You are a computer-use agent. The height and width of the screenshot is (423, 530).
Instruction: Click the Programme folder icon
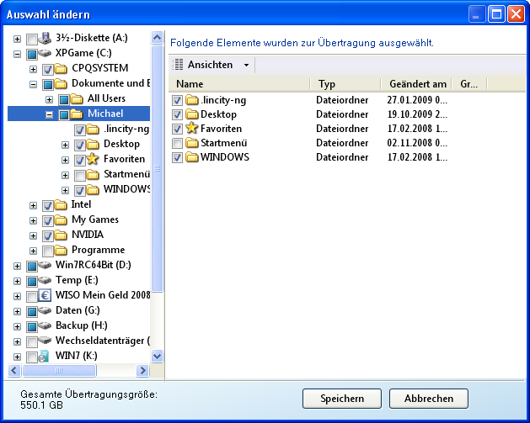pyautogui.click(x=61, y=251)
